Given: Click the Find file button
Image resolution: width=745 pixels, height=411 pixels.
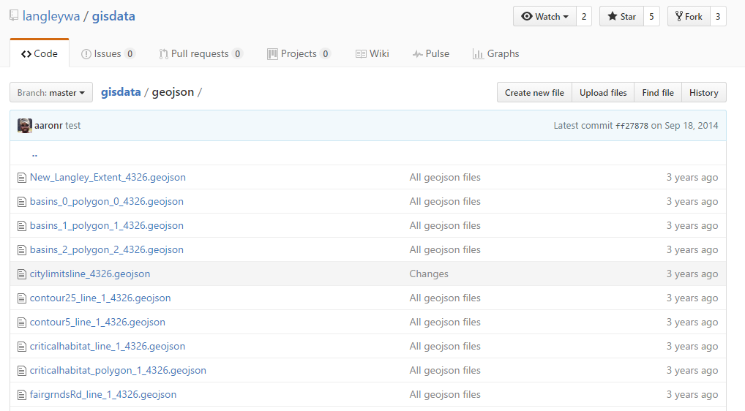Looking at the screenshot, I should point(658,93).
